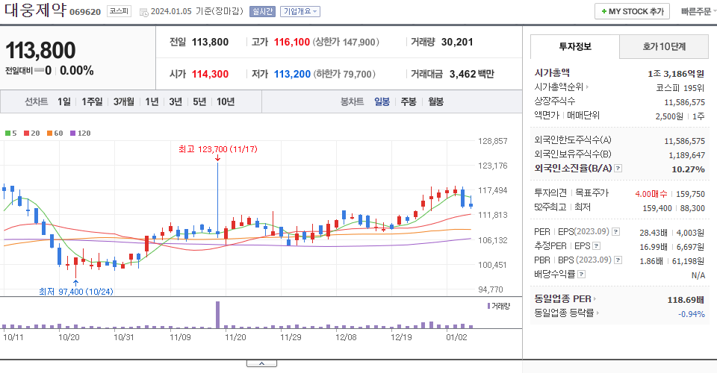Click the arrow next to 동일업종 PER
Viewport: 717px width, 373px height.
595,299
